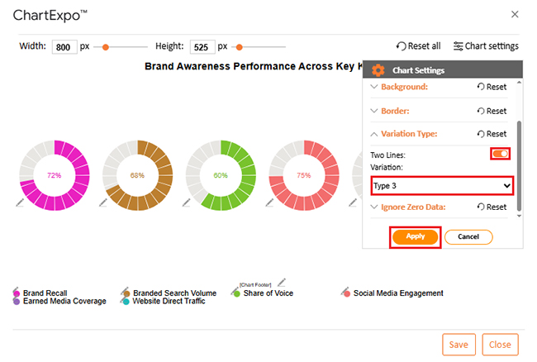
Task: Reset the Variation Type setting
Action: [492, 134]
